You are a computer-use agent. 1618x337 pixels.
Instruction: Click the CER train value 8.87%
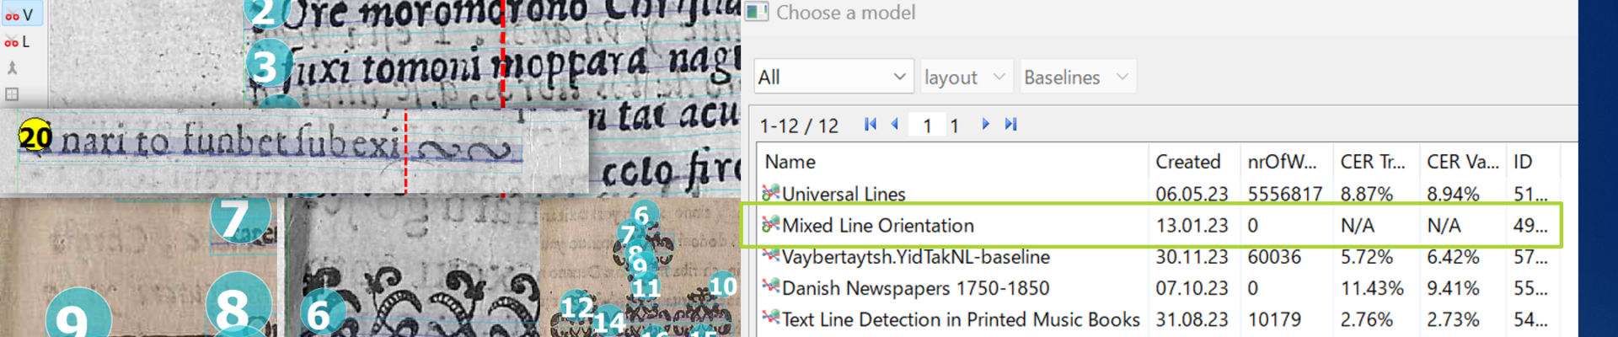(x=1366, y=194)
